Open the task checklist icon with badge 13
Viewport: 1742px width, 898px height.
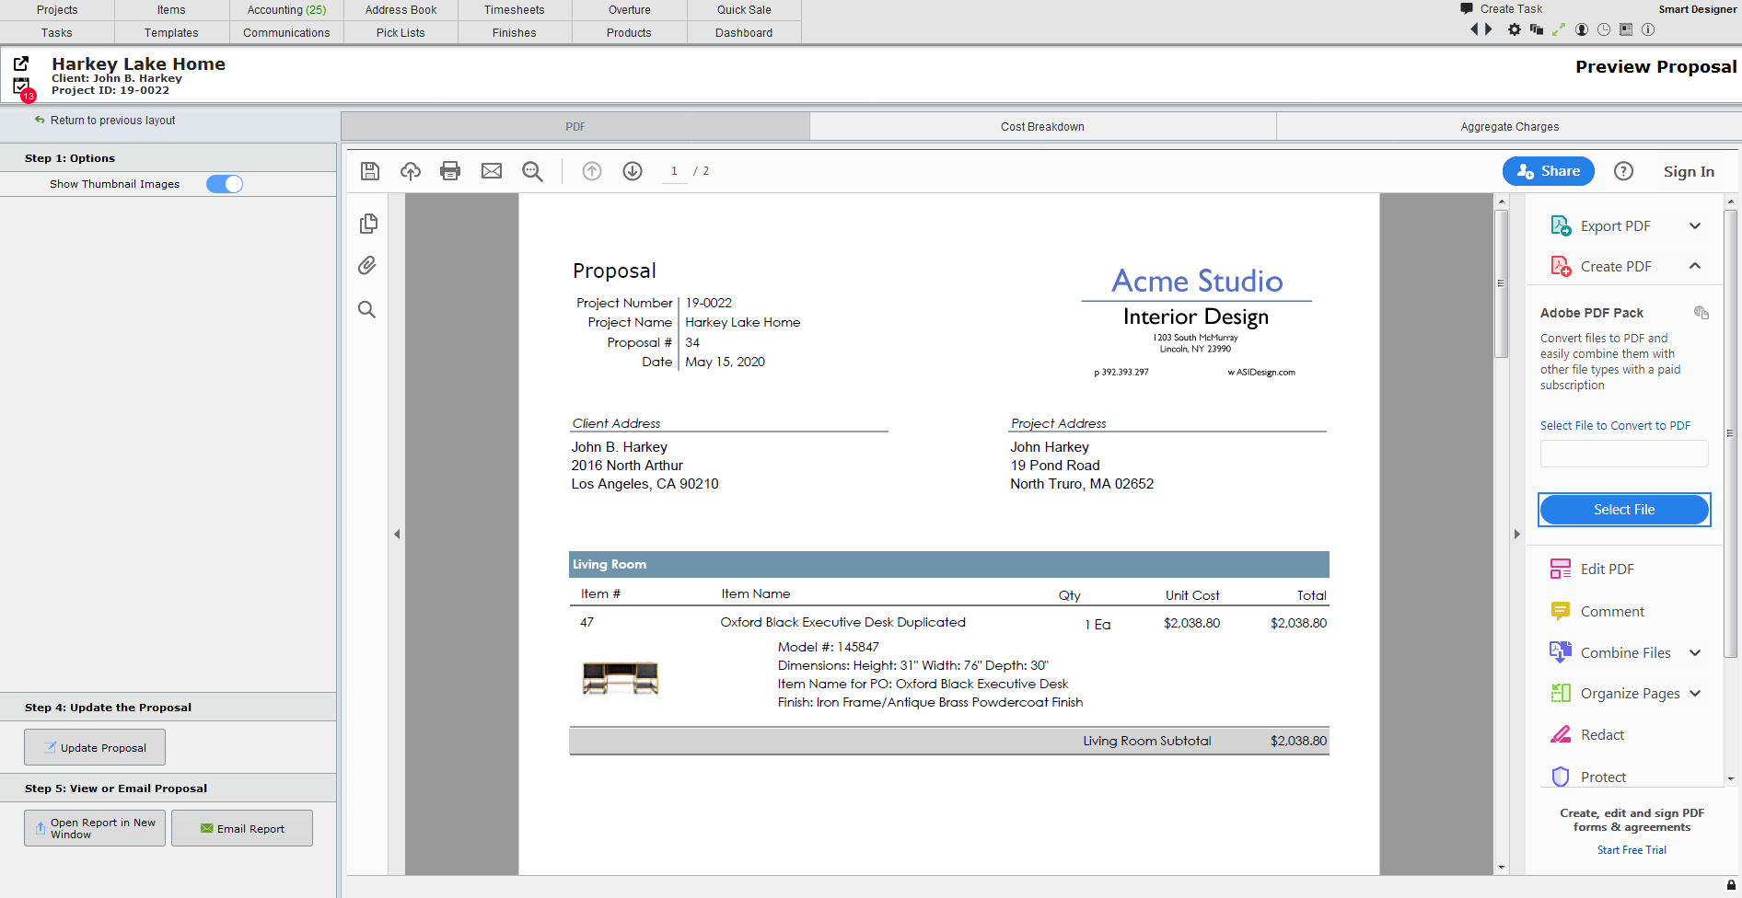pyautogui.click(x=22, y=87)
